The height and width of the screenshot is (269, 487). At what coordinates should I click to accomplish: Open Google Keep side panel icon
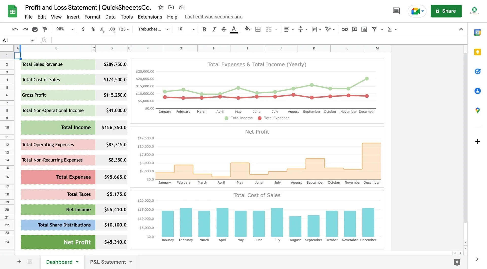478,52
